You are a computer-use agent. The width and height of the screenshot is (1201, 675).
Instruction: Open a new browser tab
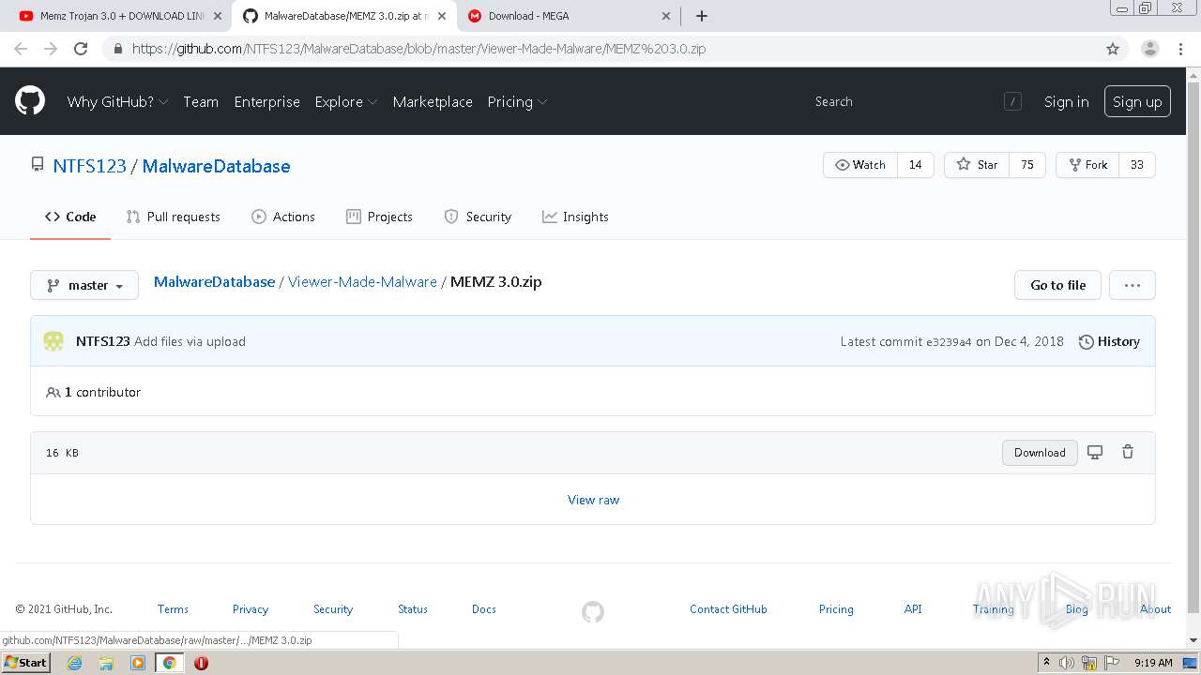(x=702, y=16)
